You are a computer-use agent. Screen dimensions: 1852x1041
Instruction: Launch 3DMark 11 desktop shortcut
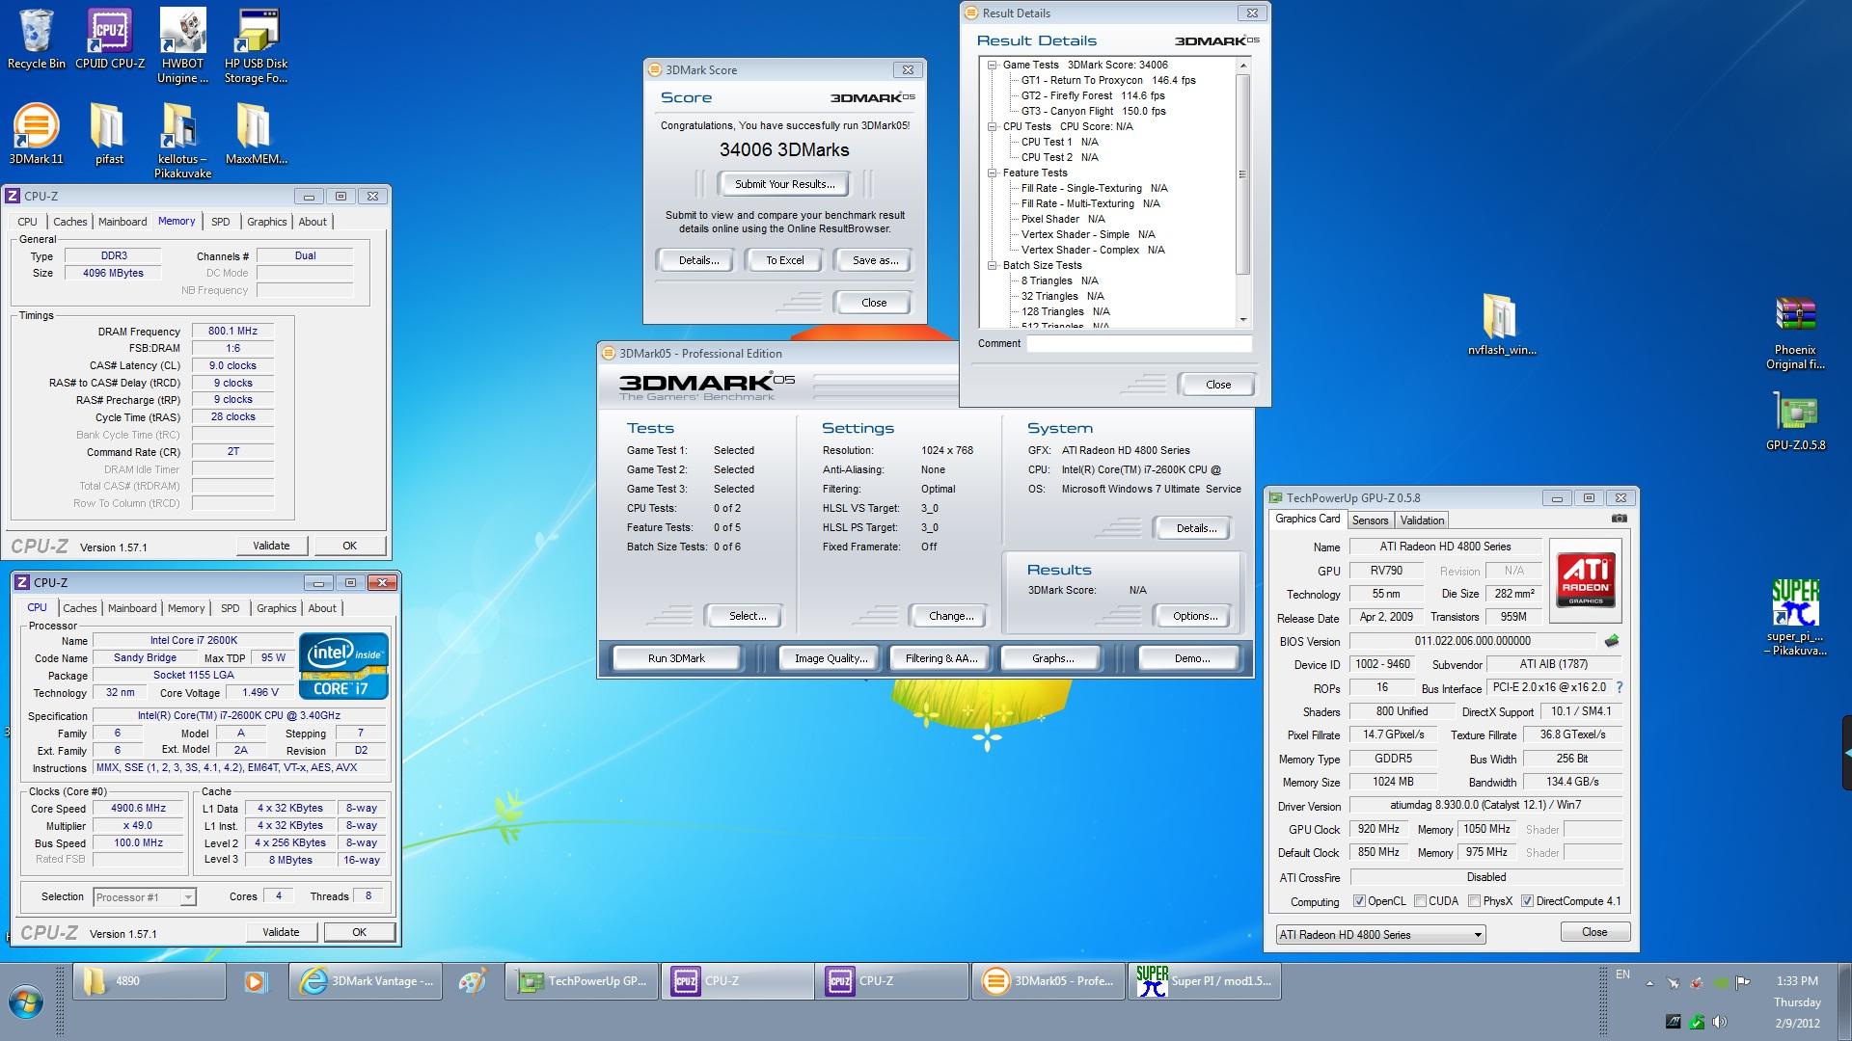pos(36,134)
